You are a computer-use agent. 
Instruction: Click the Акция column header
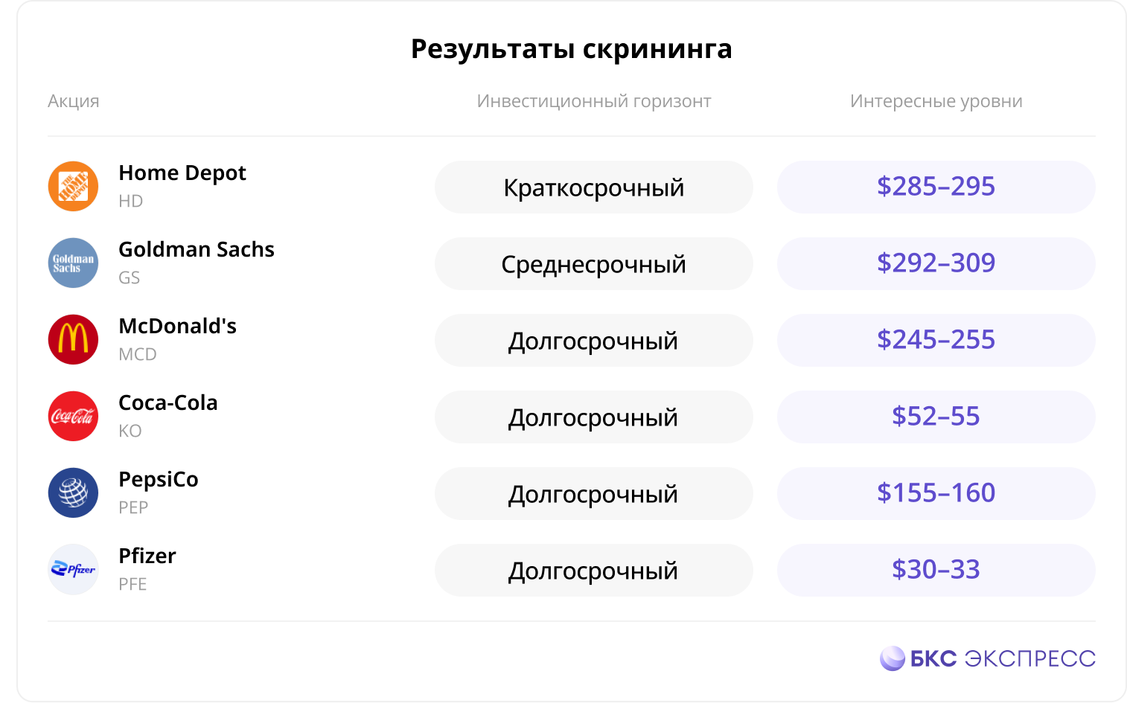pos(73,101)
